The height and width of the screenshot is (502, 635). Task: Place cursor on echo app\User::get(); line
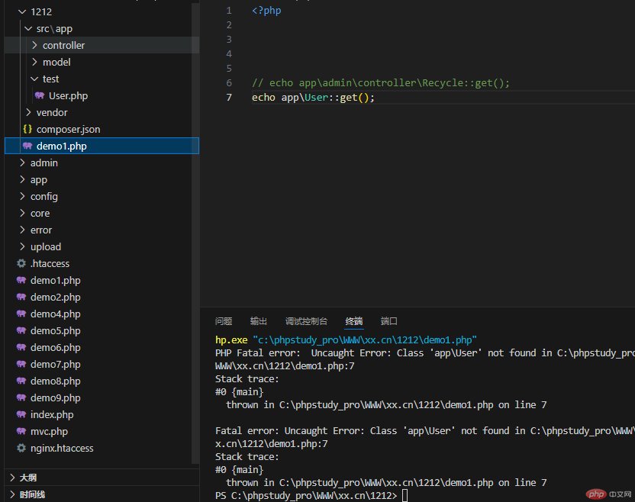pyautogui.click(x=313, y=98)
